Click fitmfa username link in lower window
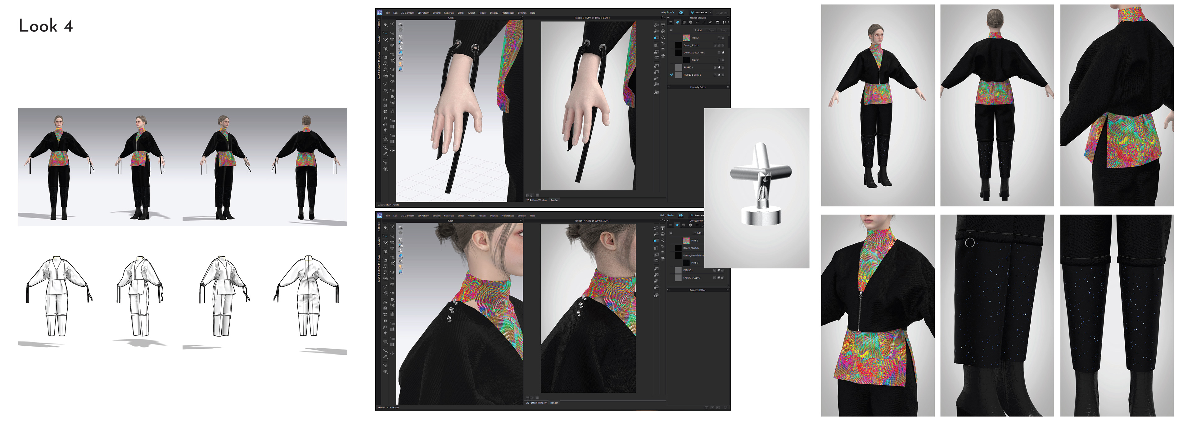Viewport: 1192px width, 421px height. pyautogui.click(x=670, y=215)
